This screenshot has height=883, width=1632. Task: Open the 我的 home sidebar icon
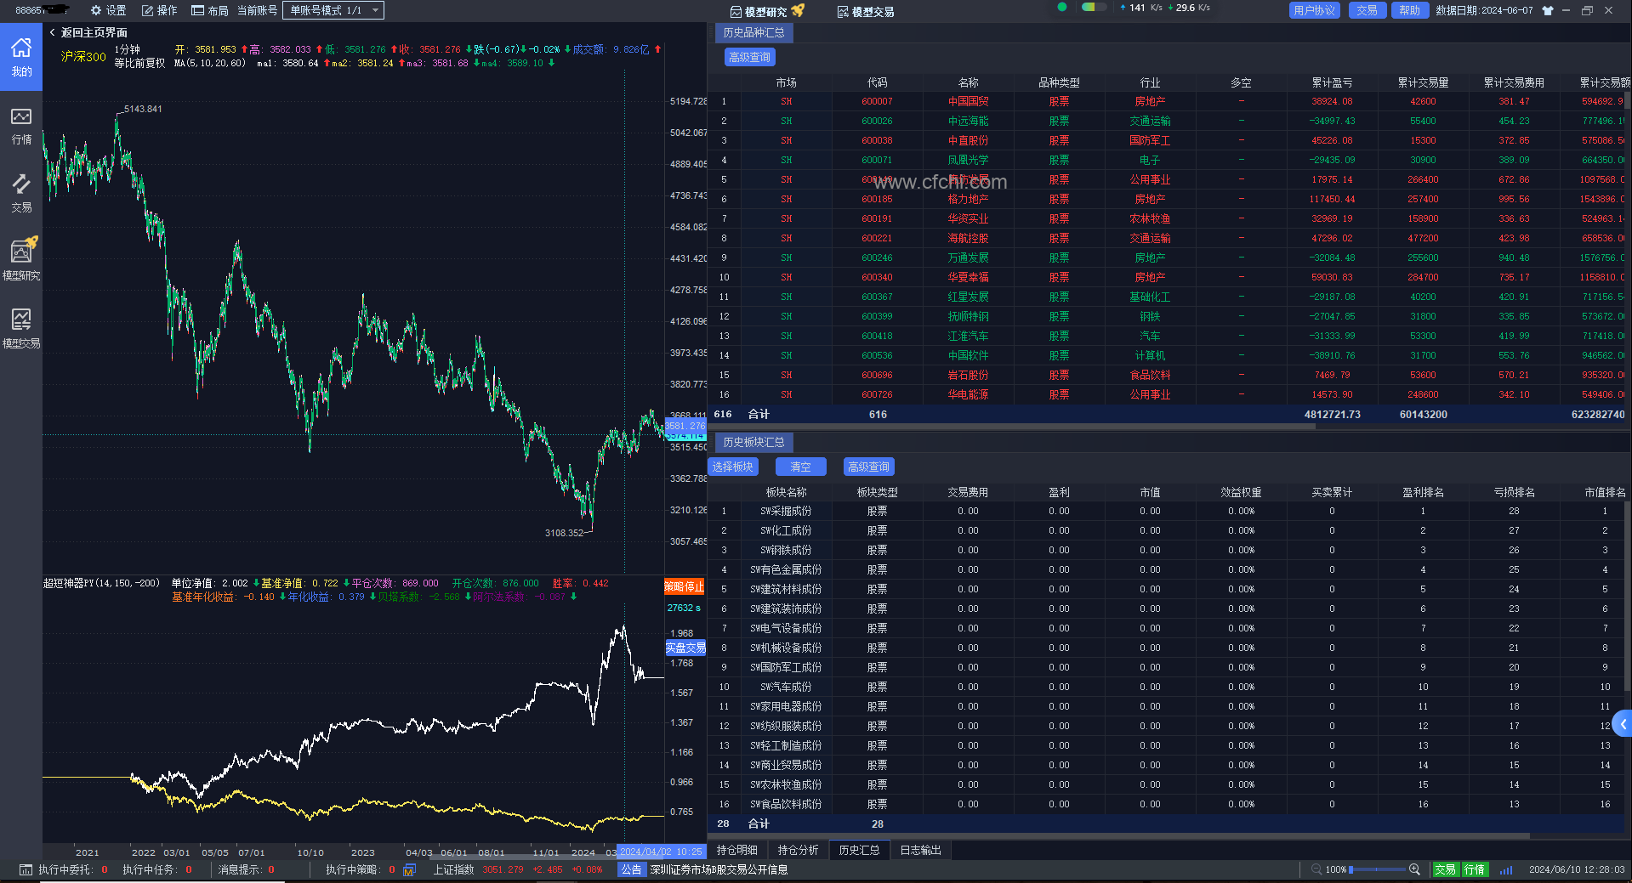(x=21, y=56)
